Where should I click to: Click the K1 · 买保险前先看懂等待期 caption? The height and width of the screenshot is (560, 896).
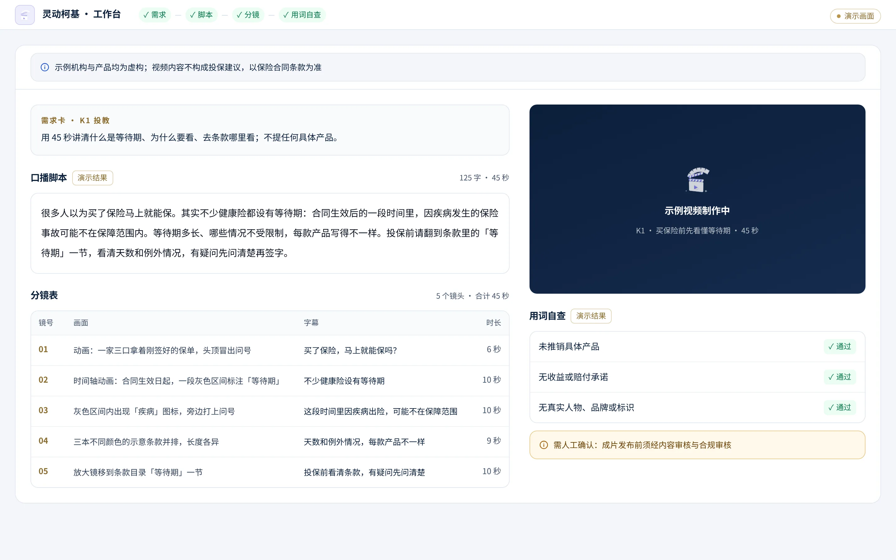697,231
